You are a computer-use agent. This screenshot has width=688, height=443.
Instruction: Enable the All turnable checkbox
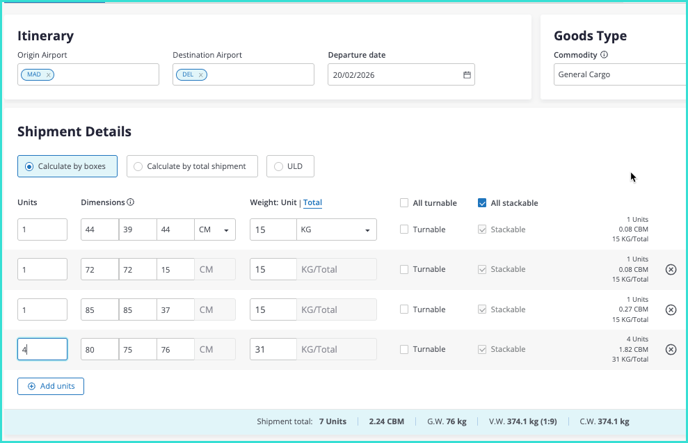404,203
